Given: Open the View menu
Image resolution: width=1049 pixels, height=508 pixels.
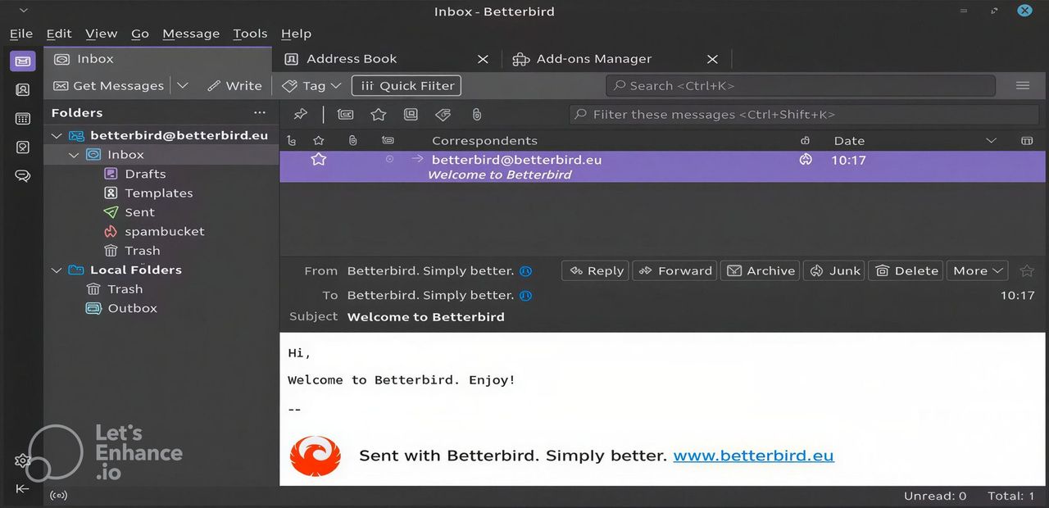Looking at the screenshot, I should pos(102,34).
